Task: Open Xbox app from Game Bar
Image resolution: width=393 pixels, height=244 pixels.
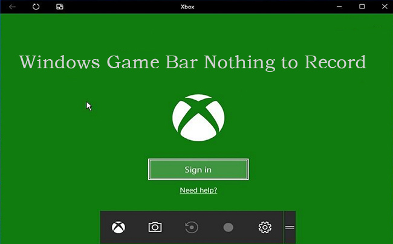Action: tap(119, 227)
